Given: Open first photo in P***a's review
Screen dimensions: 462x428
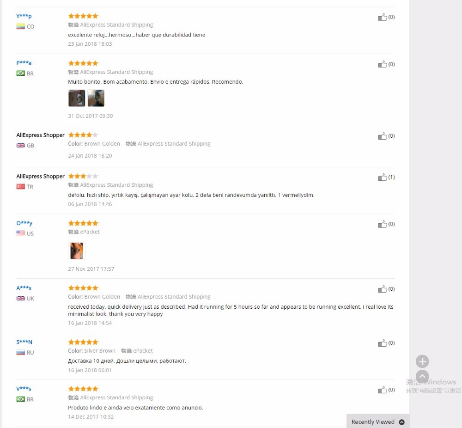Looking at the screenshot, I should click(77, 98).
